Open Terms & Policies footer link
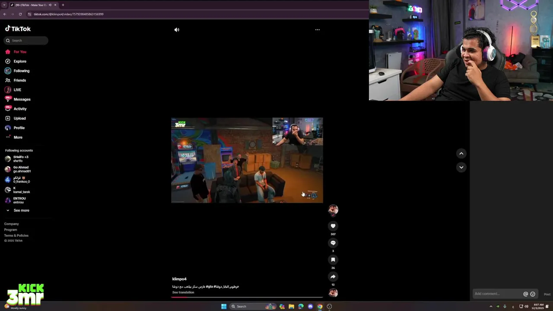 point(16,235)
